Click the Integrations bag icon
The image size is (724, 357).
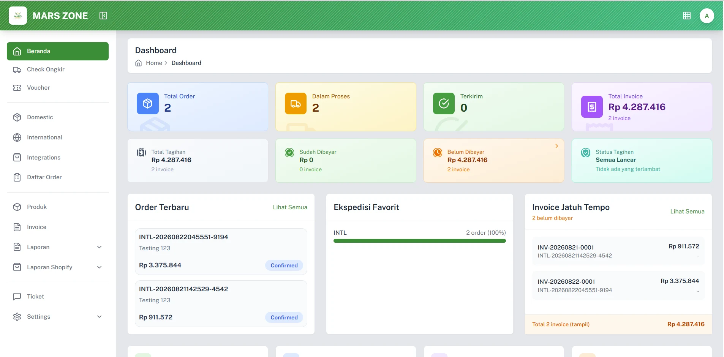coord(17,157)
